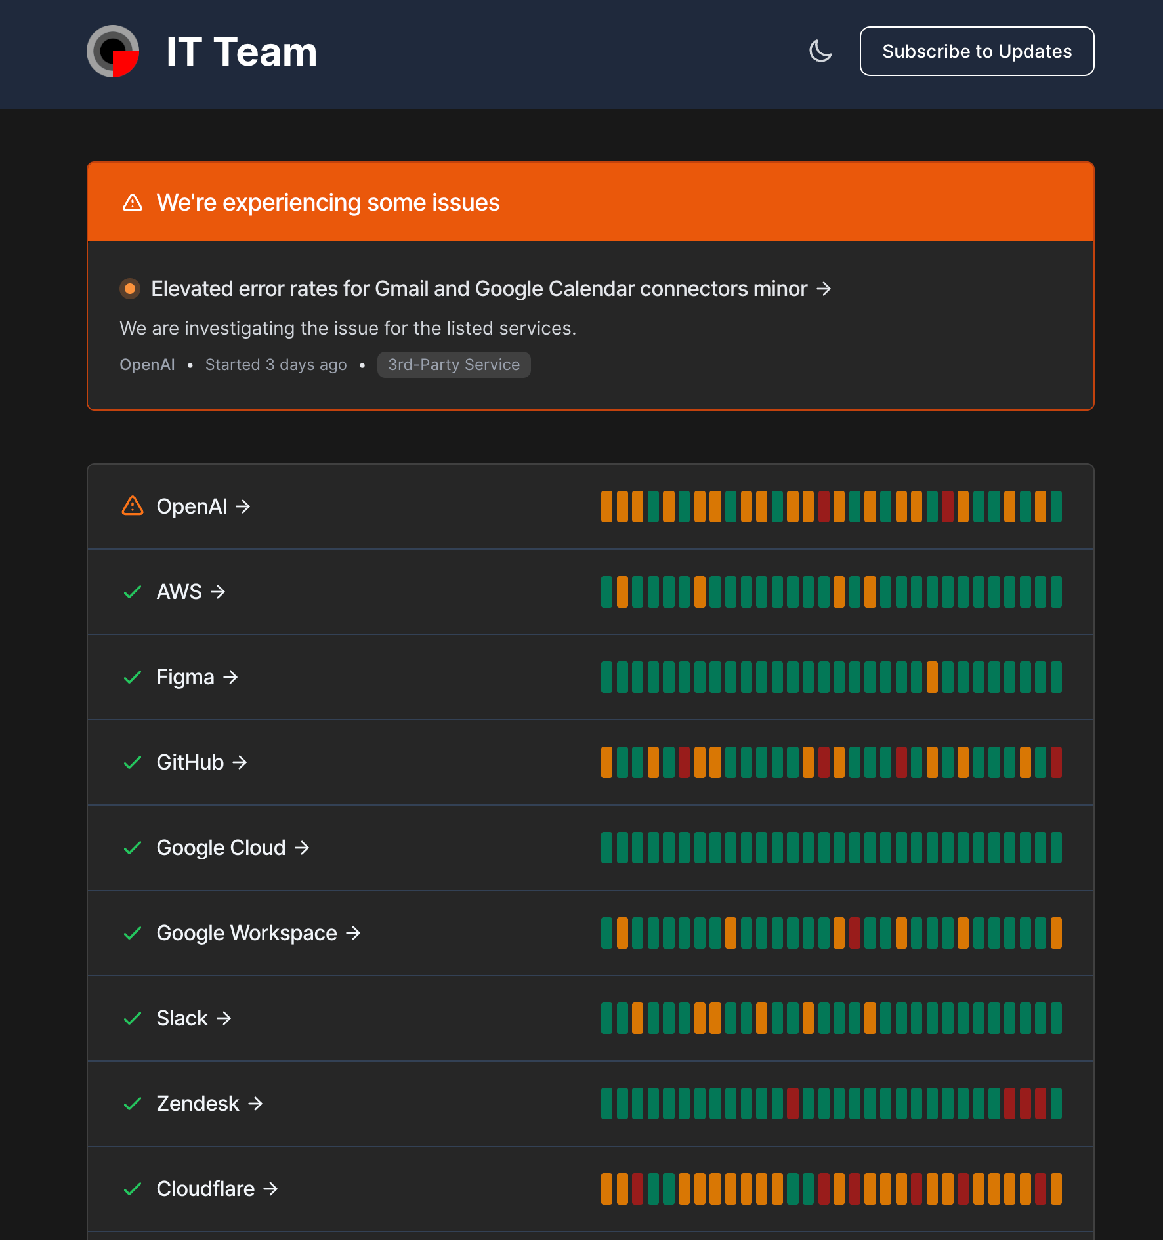Click the checkmark toggle beside Slack

(132, 1018)
